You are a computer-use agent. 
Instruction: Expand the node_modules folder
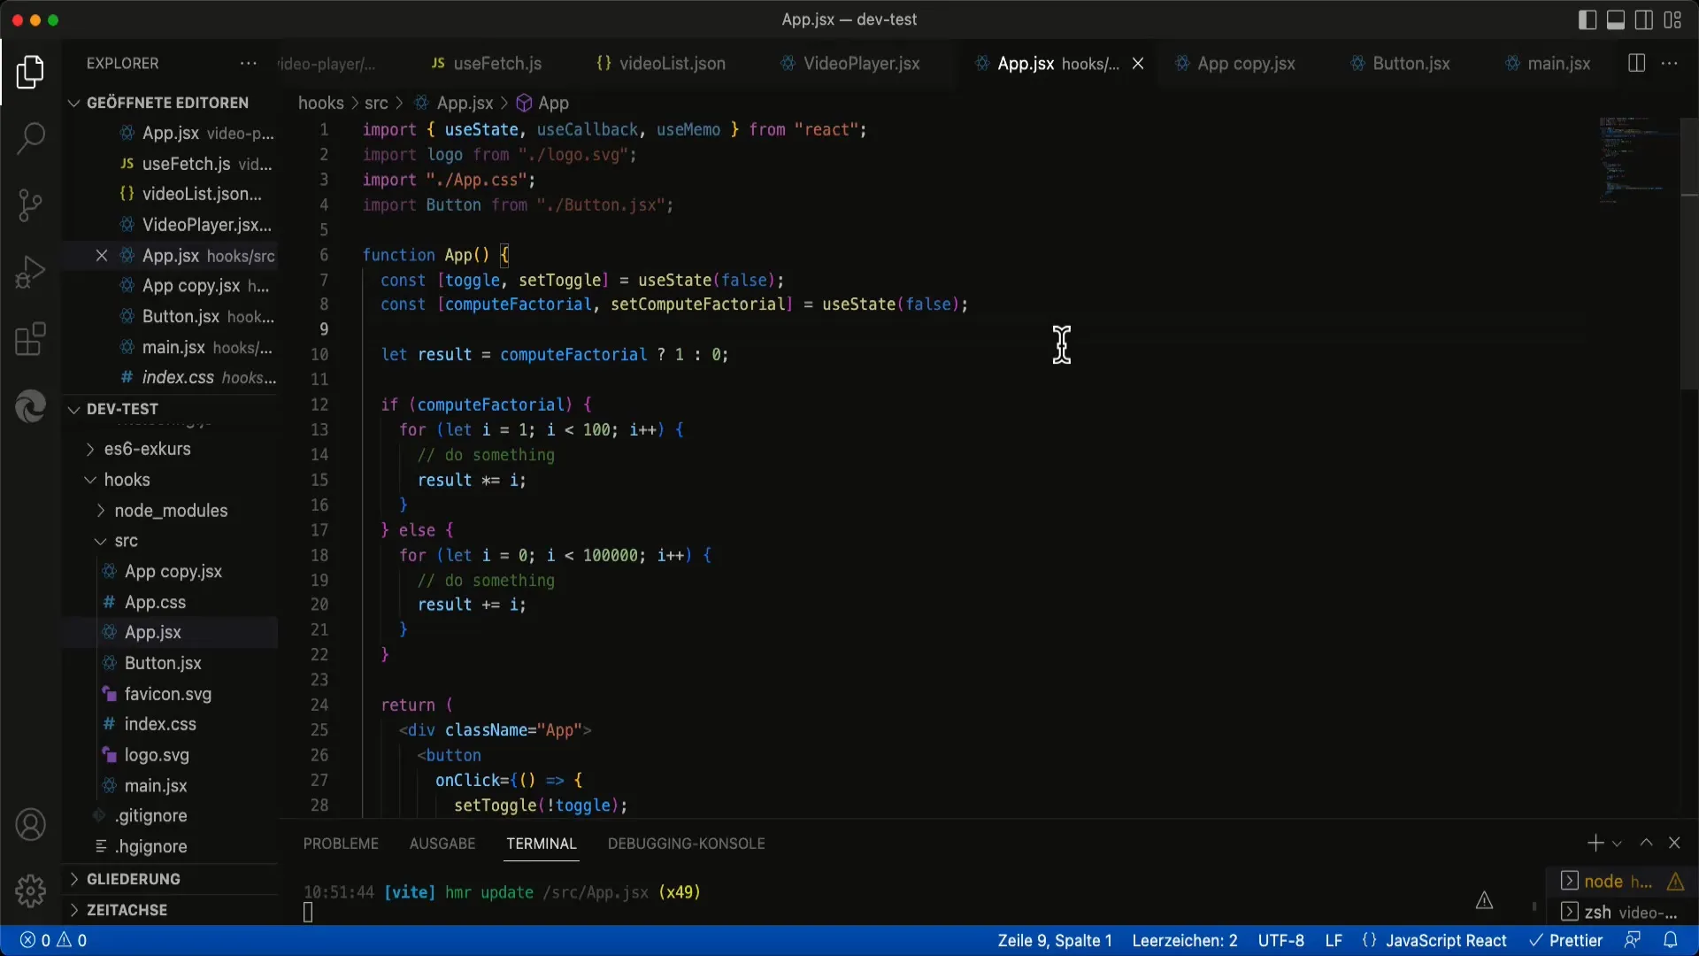click(171, 511)
